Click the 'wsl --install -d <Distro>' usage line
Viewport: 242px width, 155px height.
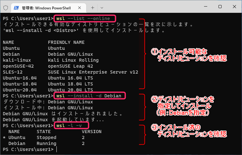coord(84,30)
